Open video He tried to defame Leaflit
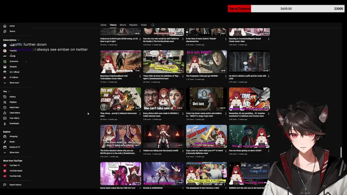 pyautogui.click(x=248, y=77)
